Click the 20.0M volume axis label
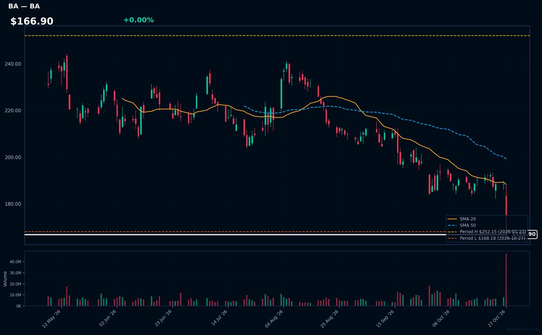 point(16,284)
